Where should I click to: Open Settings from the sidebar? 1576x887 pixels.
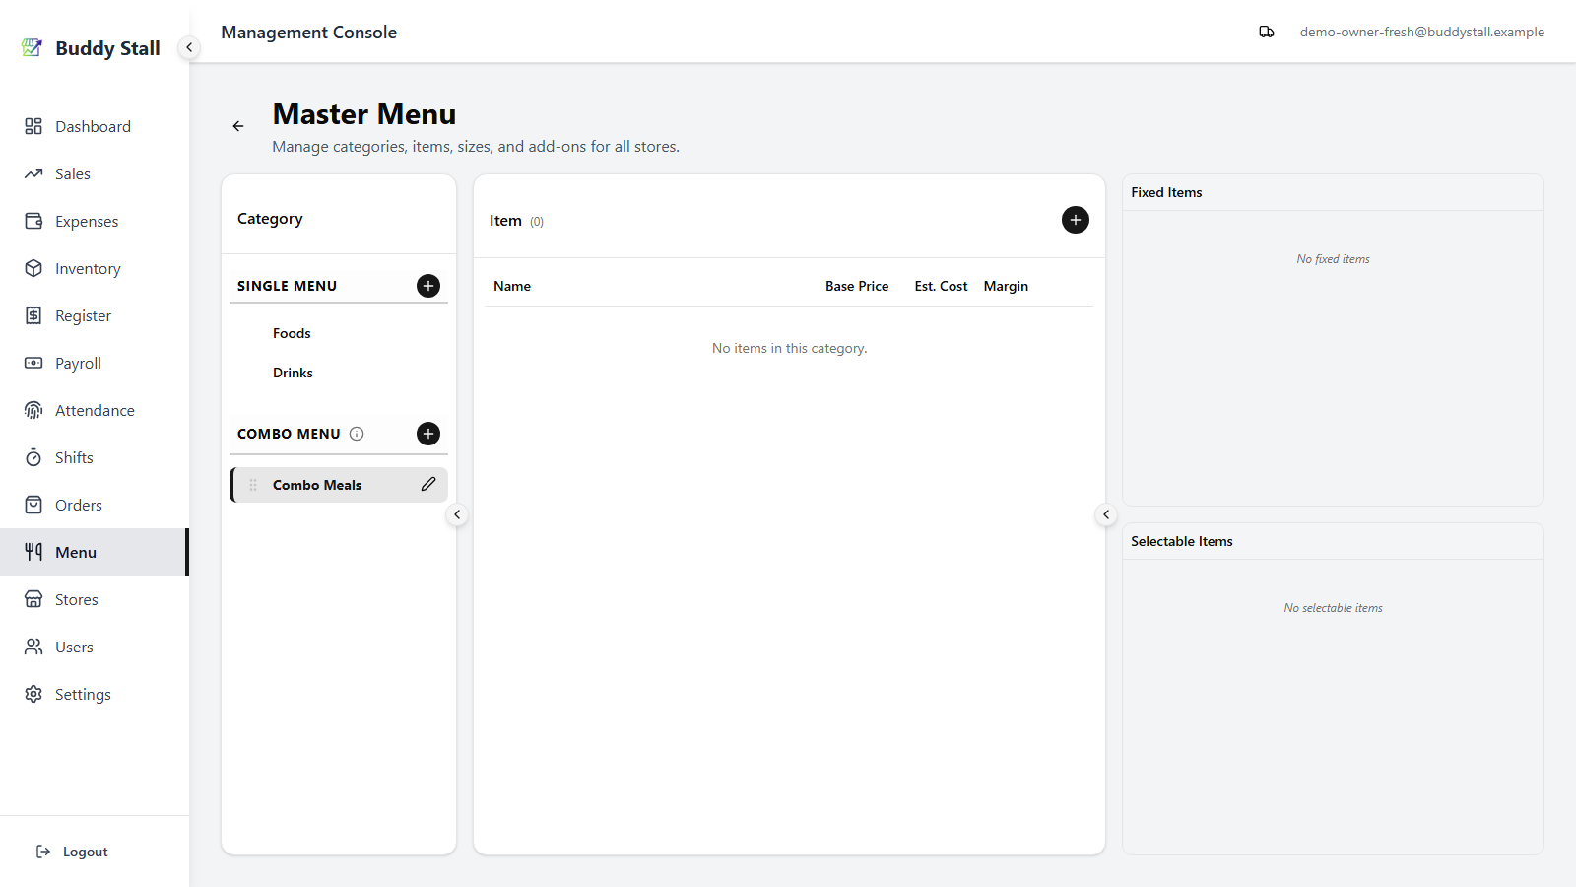point(94,694)
